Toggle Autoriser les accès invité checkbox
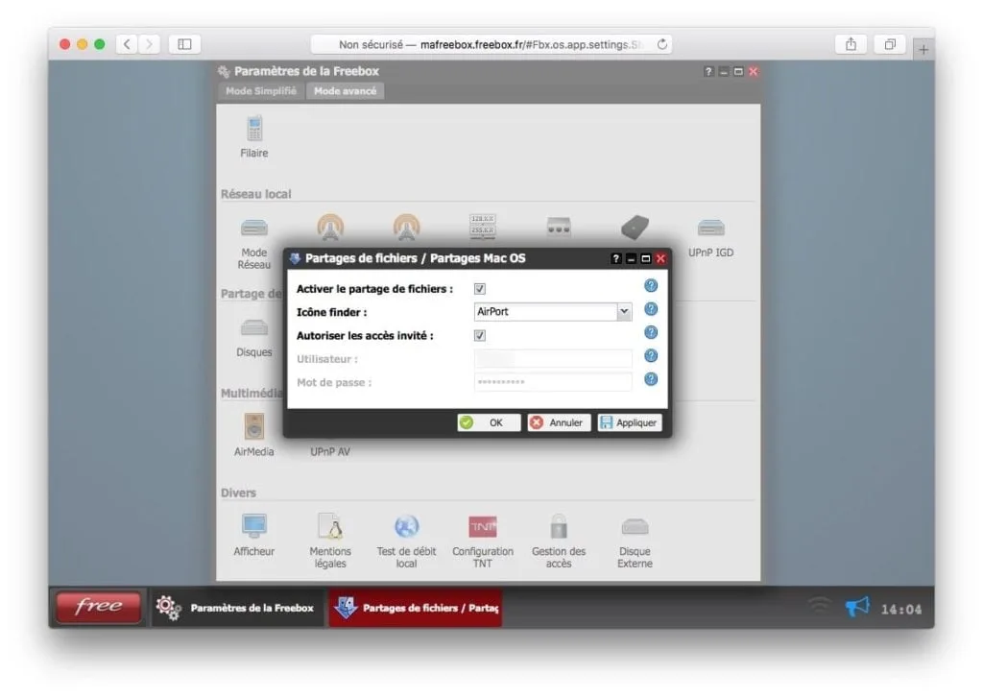This screenshot has height=698, width=983. (480, 335)
